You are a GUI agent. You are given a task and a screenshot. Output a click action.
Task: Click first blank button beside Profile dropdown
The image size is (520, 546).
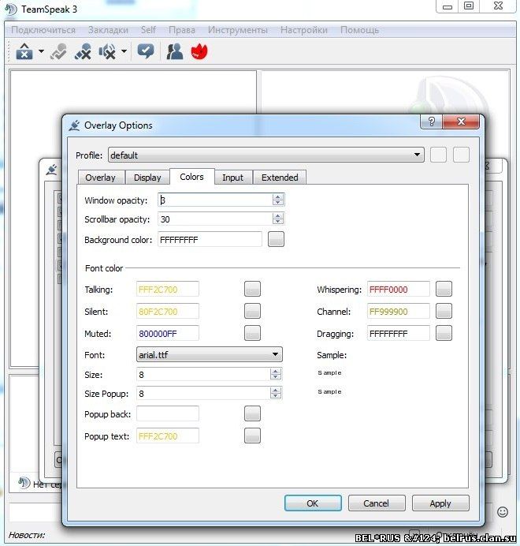tap(438, 155)
